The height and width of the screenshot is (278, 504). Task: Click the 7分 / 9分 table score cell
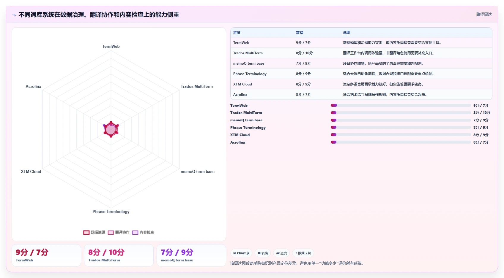click(x=303, y=63)
